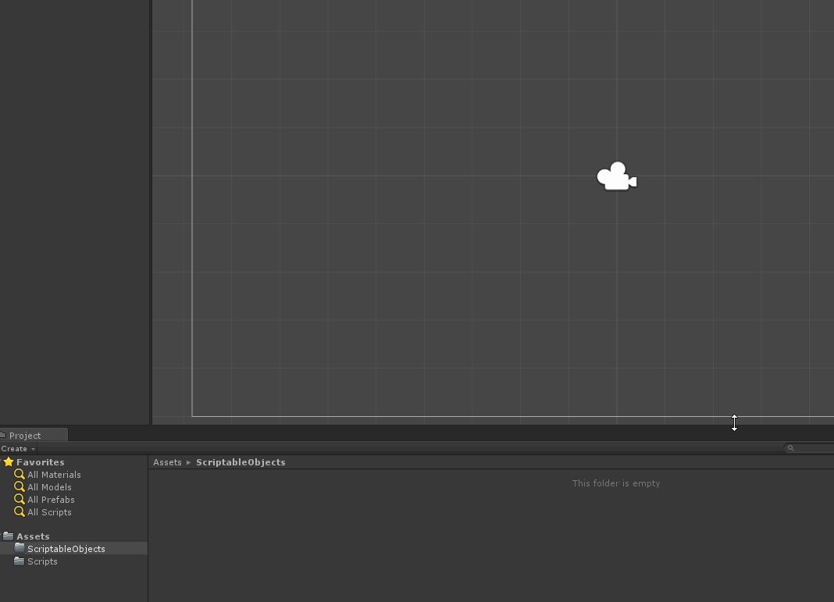834x602 pixels.
Task: Click ScriptableObjects in the breadcrumb path
Action: click(241, 462)
